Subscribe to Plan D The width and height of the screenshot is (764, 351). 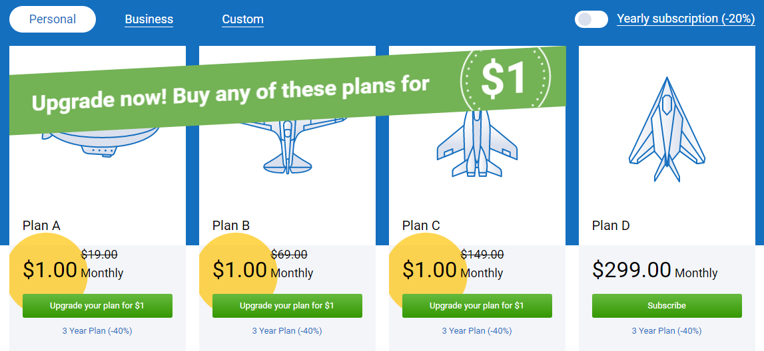[x=667, y=306]
